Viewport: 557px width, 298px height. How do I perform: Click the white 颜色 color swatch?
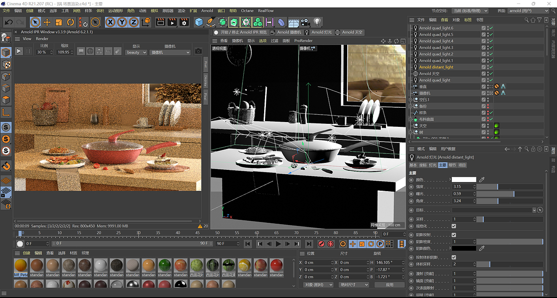464,179
